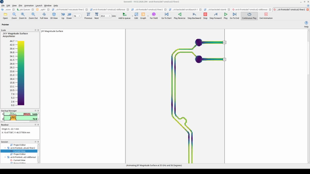Open a project with the Open icon
This screenshot has width=310, height=174.
tap(5, 16)
